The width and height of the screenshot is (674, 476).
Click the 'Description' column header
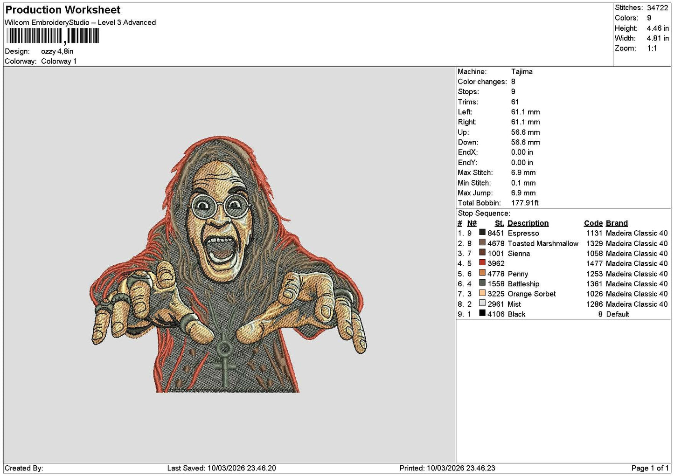(x=528, y=223)
